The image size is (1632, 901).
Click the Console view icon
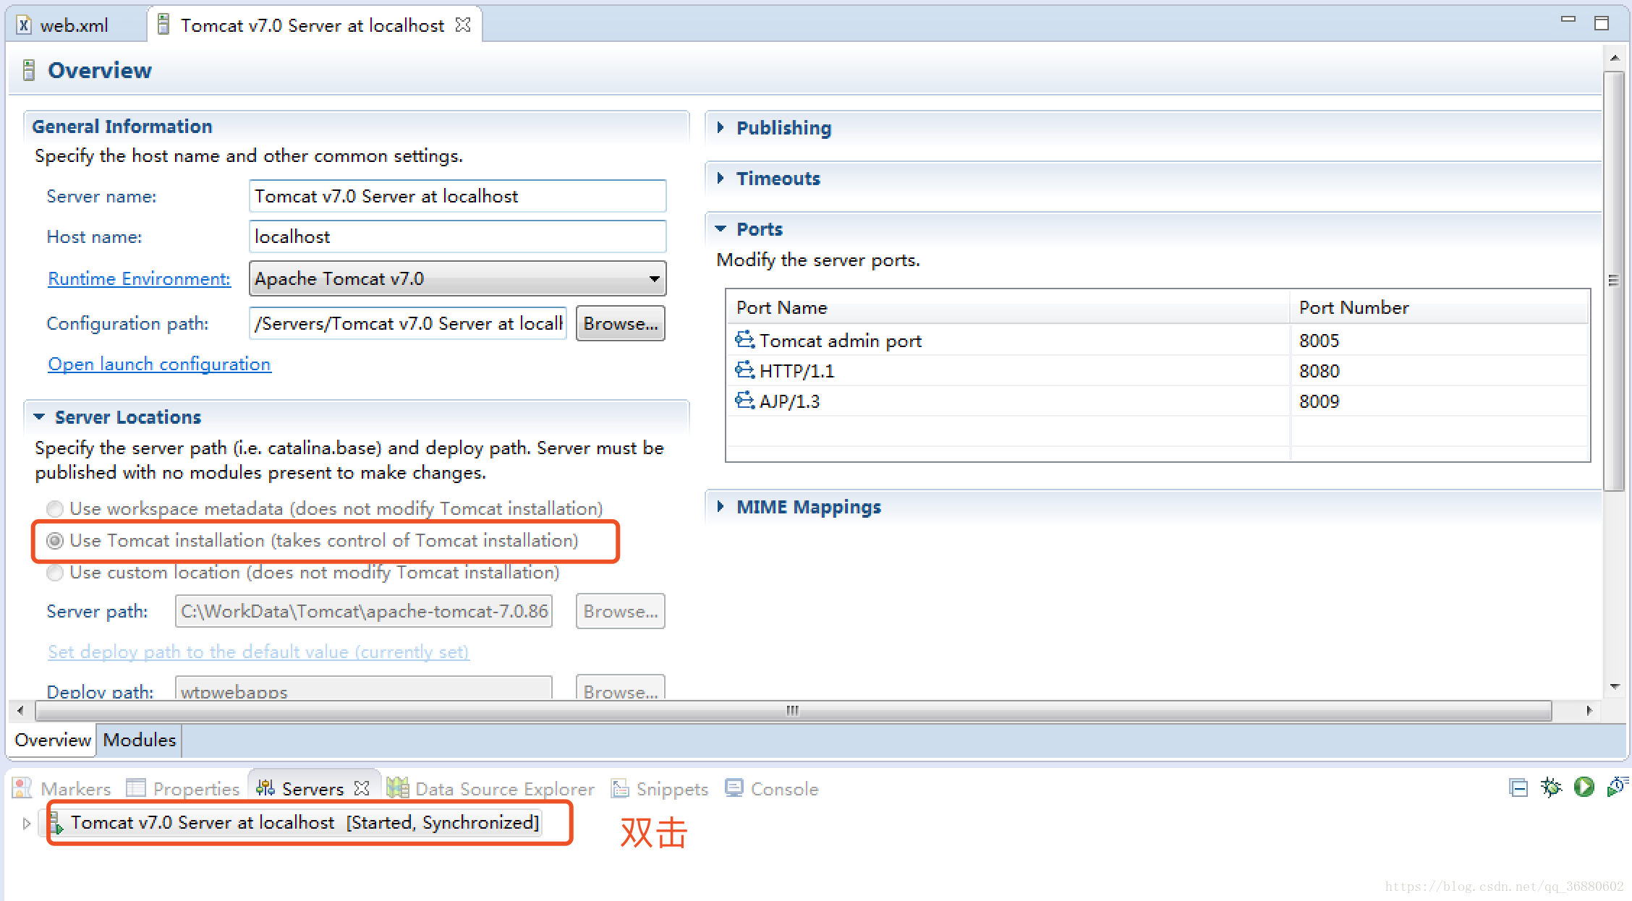point(734,787)
